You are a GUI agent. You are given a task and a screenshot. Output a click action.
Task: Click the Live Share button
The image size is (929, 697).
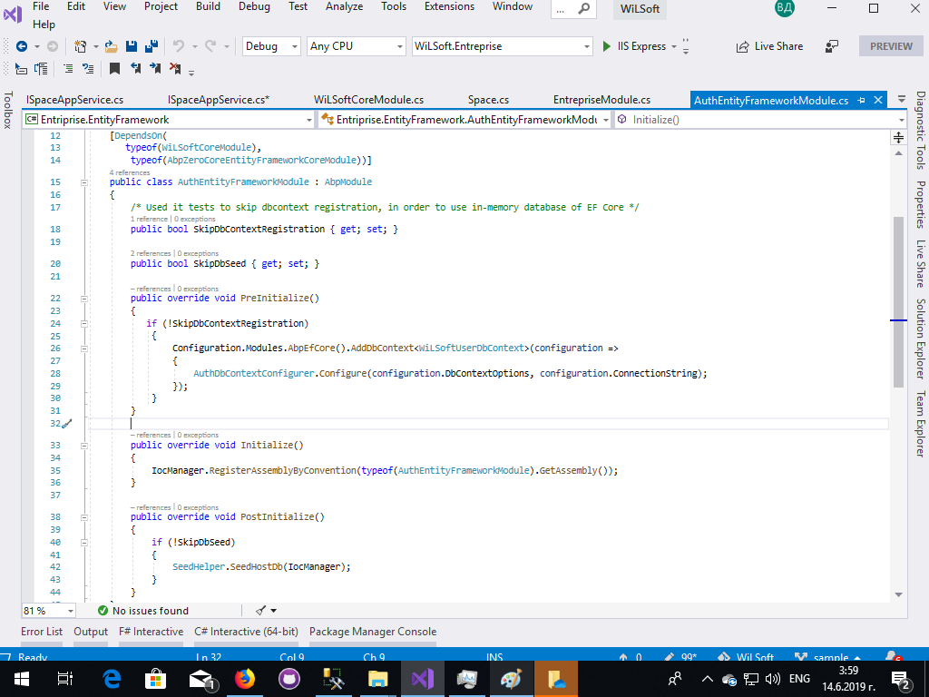[769, 46]
